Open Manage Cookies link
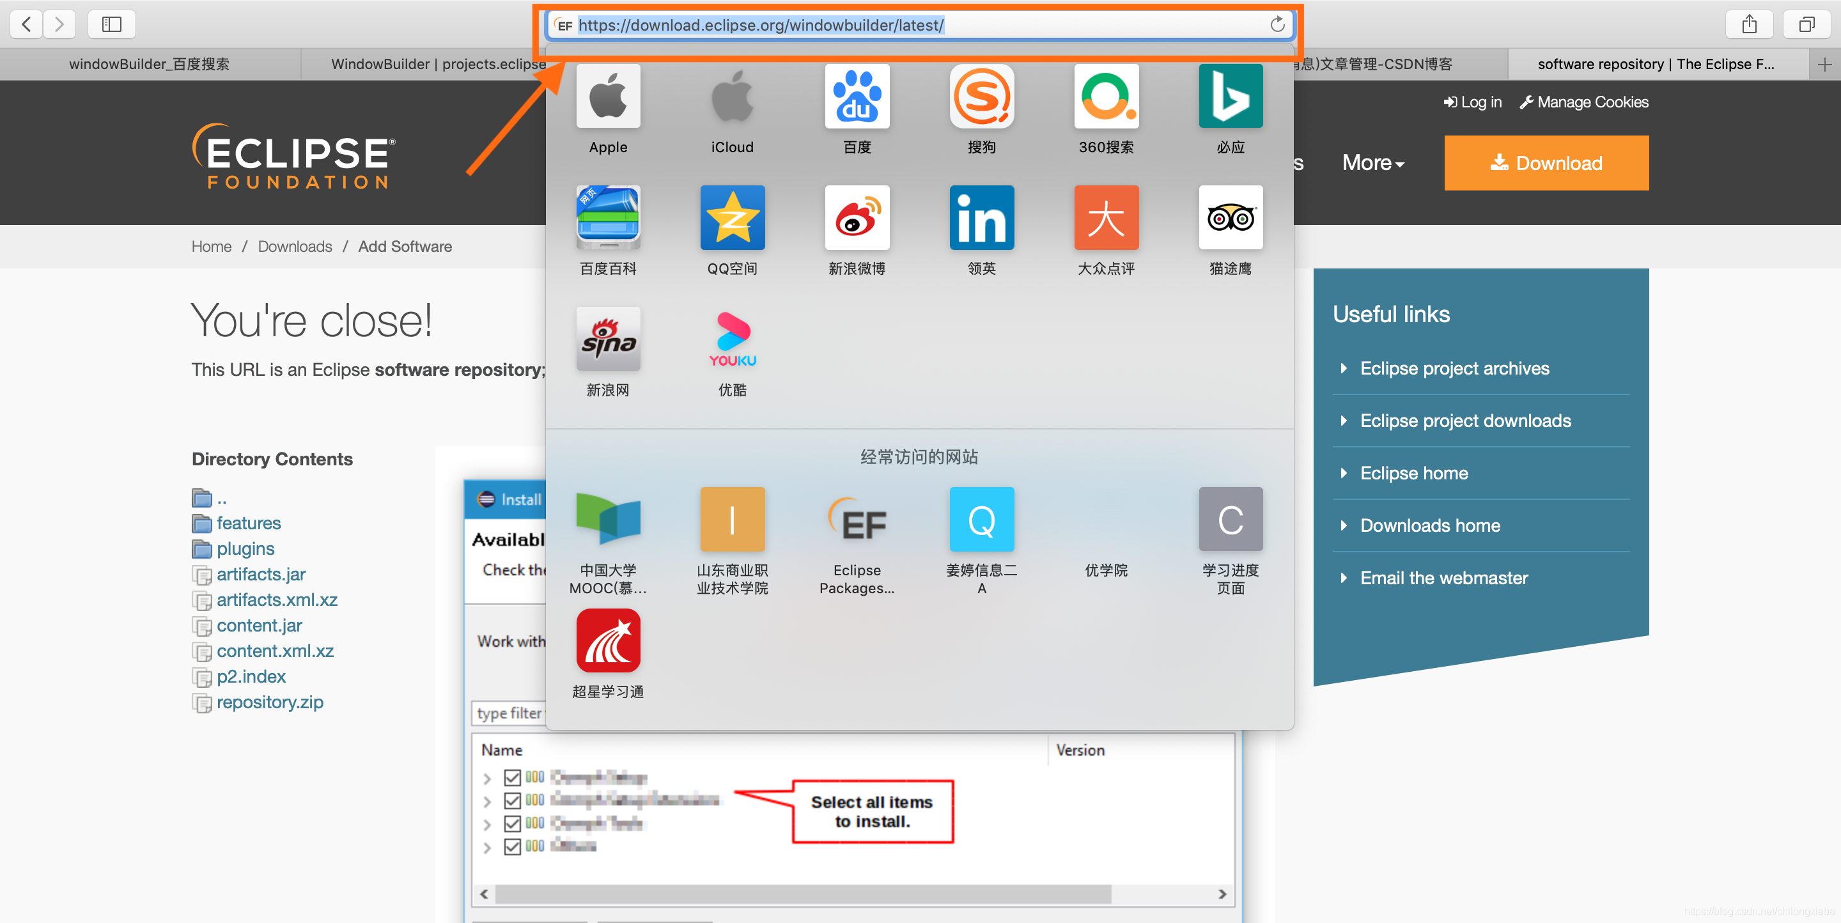Image resolution: width=1841 pixels, height=923 pixels. (1584, 102)
